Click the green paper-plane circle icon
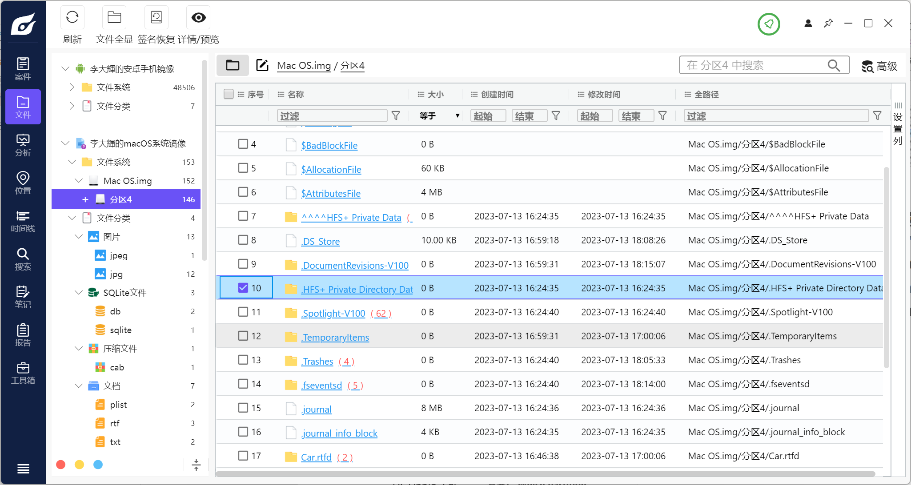 (769, 24)
